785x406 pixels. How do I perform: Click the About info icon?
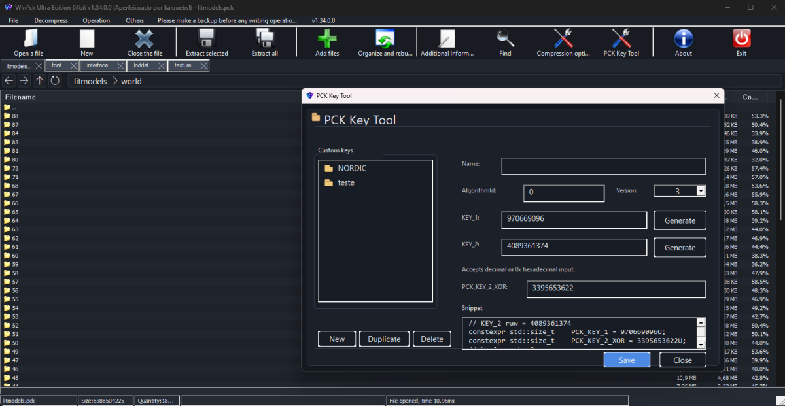point(683,39)
